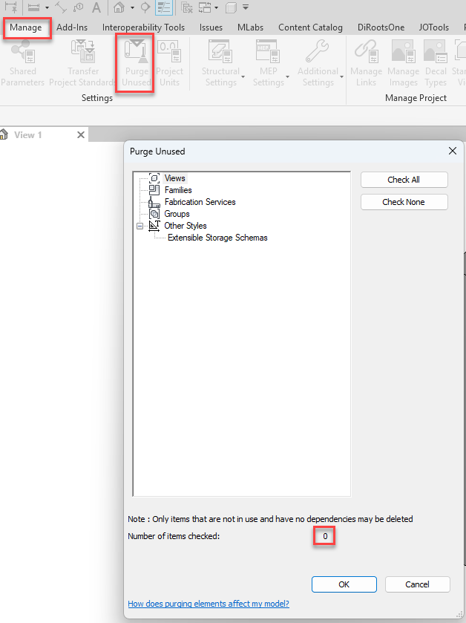
Task: Click the Fabrication Services icon in tree
Action: [x=154, y=202]
